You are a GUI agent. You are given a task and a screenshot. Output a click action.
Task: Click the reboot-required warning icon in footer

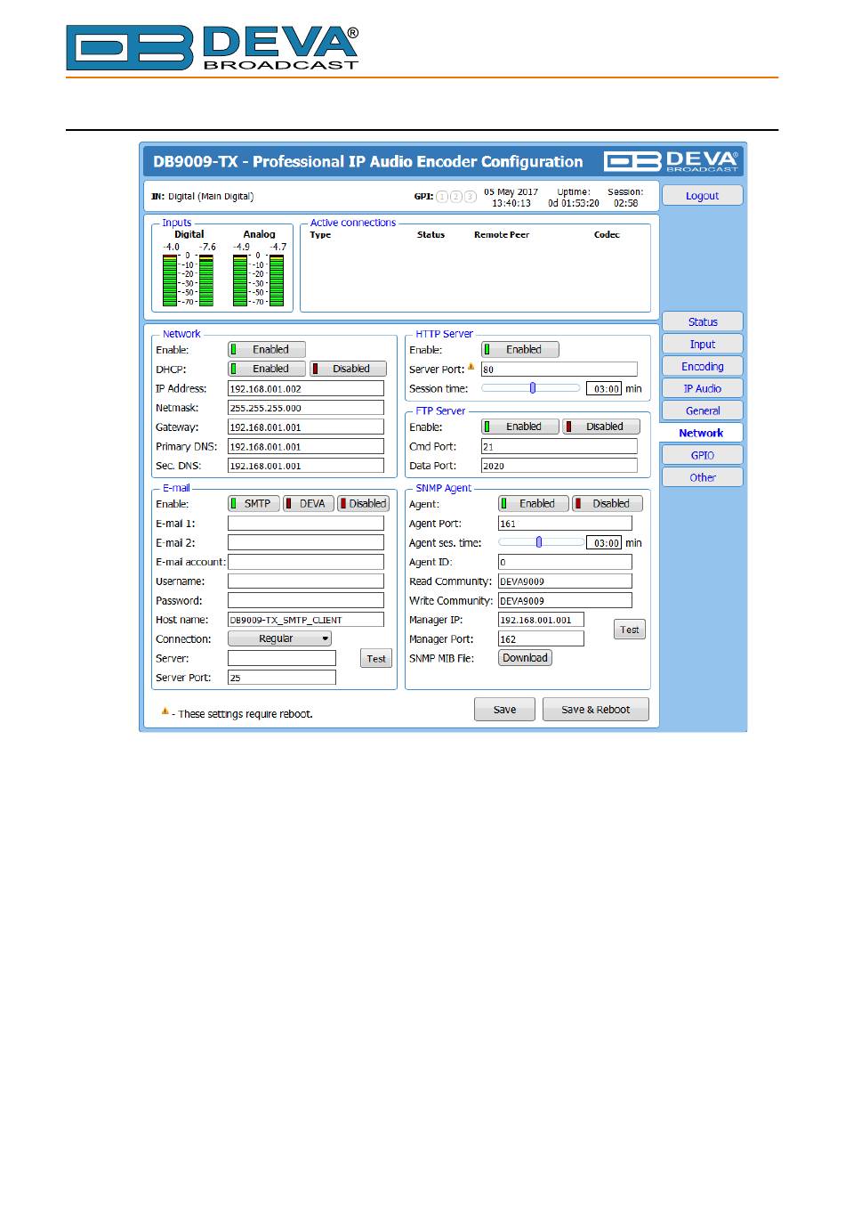tap(165, 711)
